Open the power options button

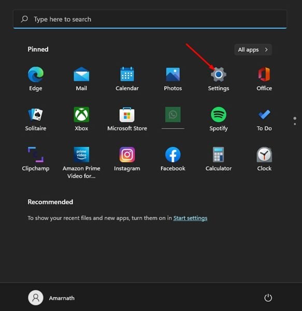(x=268, y=298)
